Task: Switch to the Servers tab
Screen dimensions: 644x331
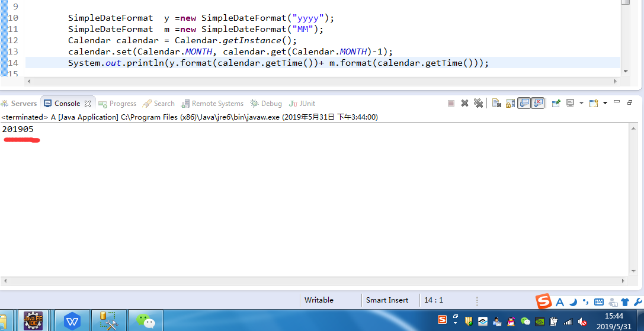Action: 19,104
